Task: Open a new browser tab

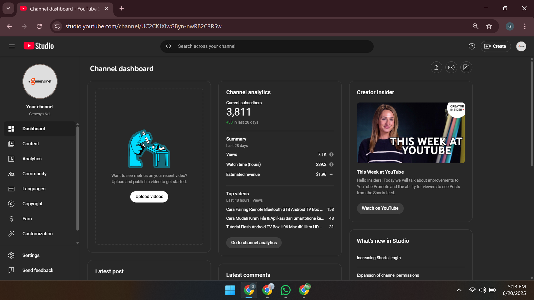Action: 122,9
